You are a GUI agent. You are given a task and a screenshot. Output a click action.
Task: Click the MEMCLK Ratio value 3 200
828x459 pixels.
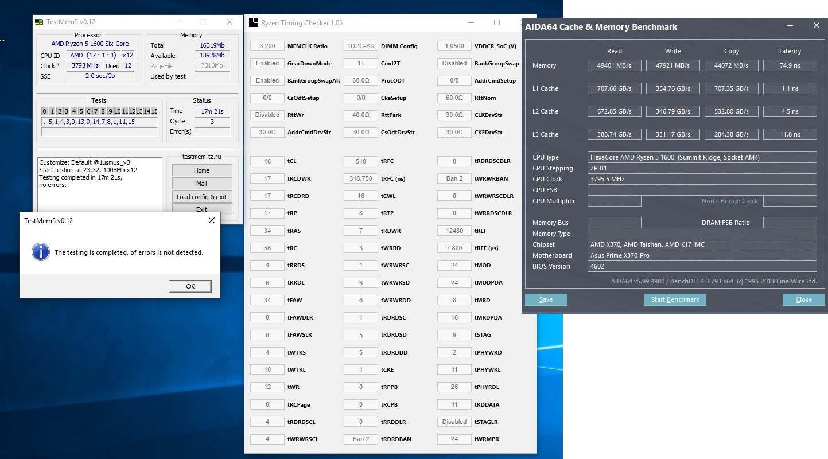click(x=267, y=46)
